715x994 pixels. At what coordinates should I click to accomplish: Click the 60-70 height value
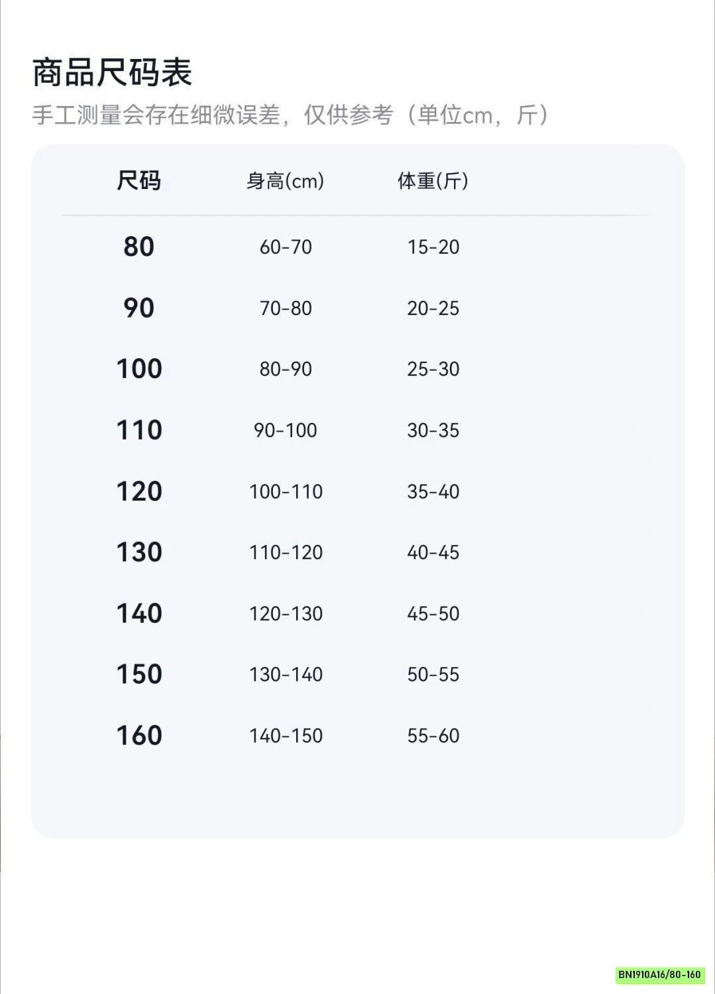click(286, 247)
